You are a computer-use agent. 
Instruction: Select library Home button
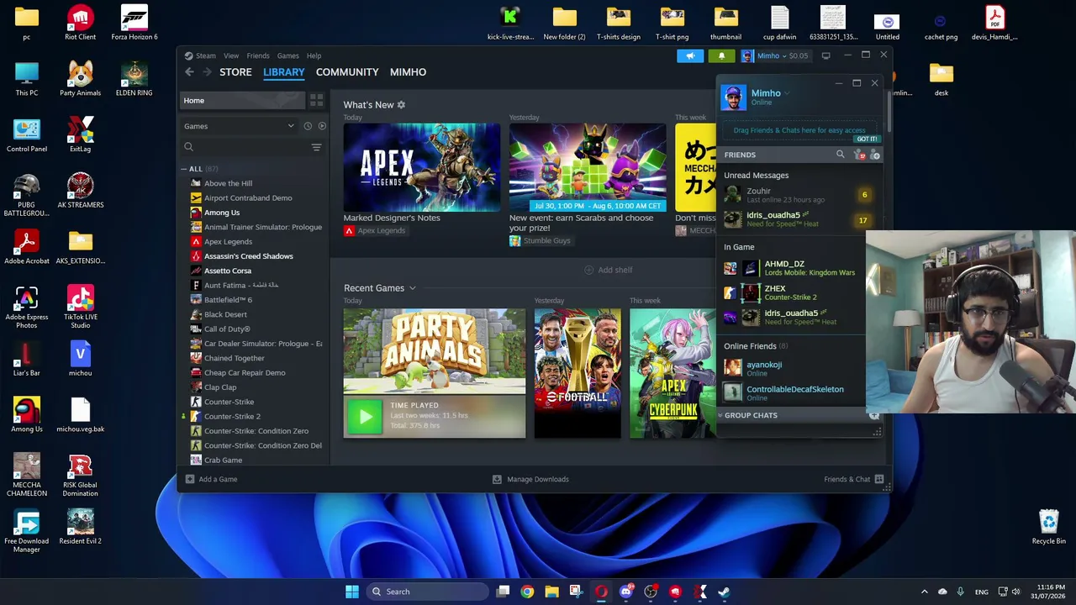242,100
